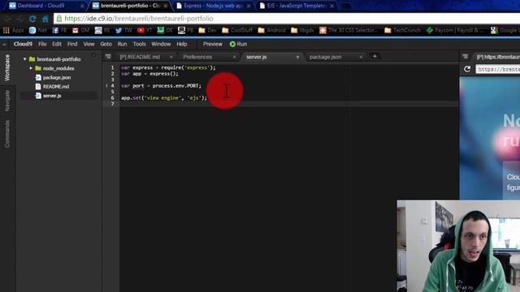520x292 pixels.
Task: Select package.json file icon in tree
Action: point(38,78)
